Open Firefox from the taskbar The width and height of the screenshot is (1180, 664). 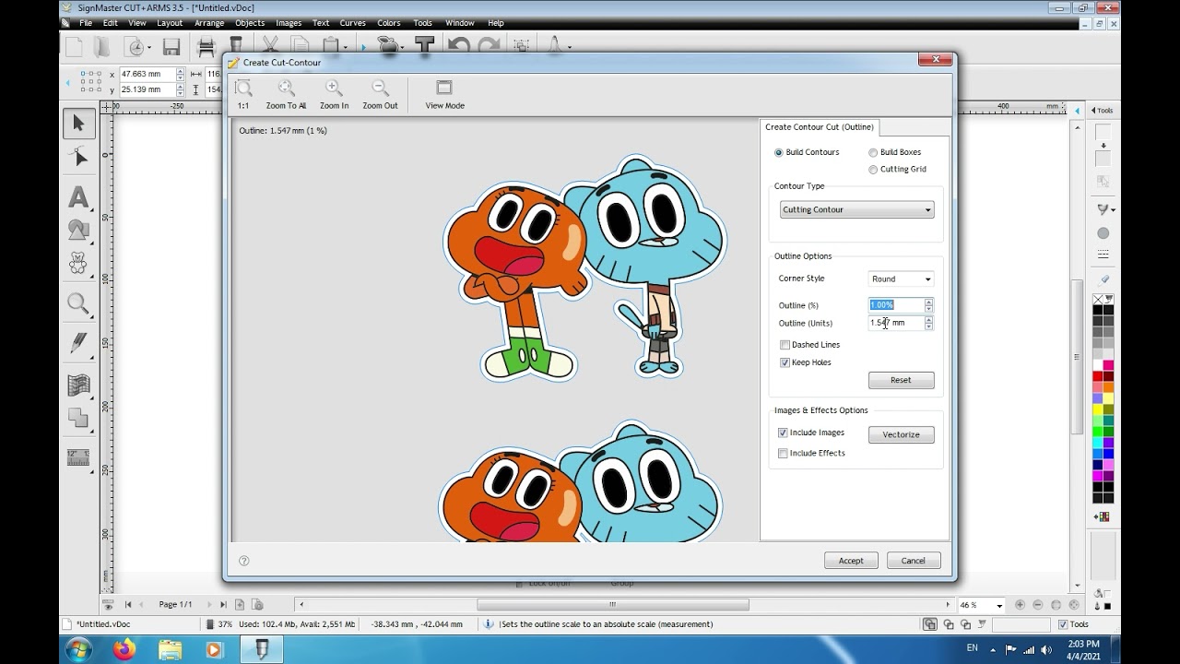[124, 650]
